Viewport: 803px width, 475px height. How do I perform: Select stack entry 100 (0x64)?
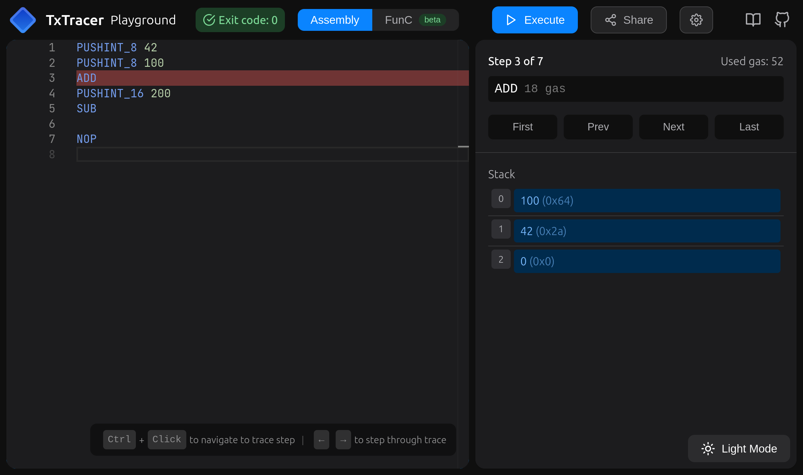pyautogui.click(x=647, y=201)
